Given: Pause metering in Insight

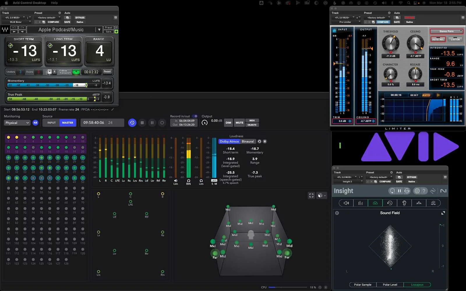Looking at the screenshot, I should pos(399,191).
